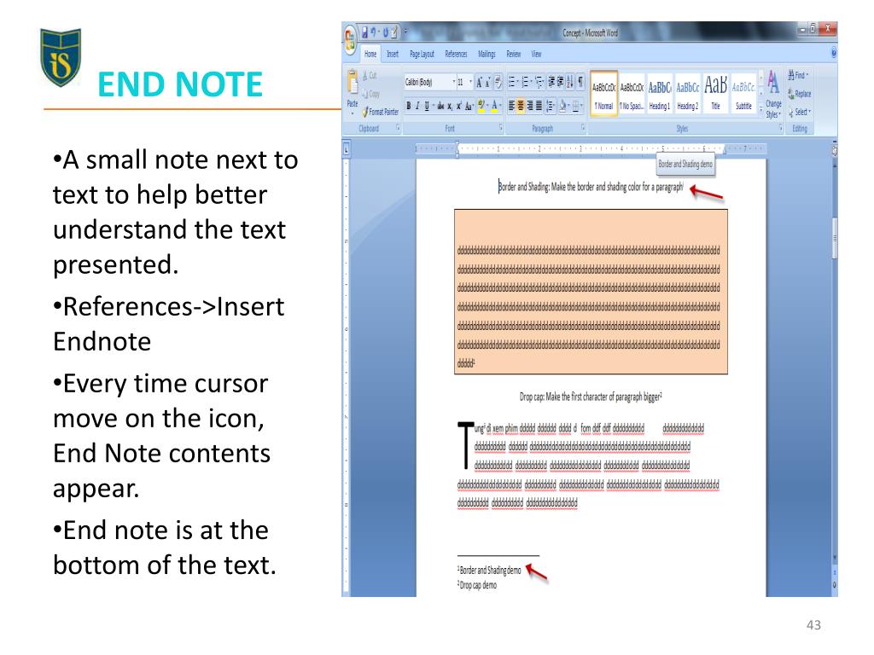Open the Change Case Aa dropdown
The width and height of the screenshot is (874, 655).
469,106
